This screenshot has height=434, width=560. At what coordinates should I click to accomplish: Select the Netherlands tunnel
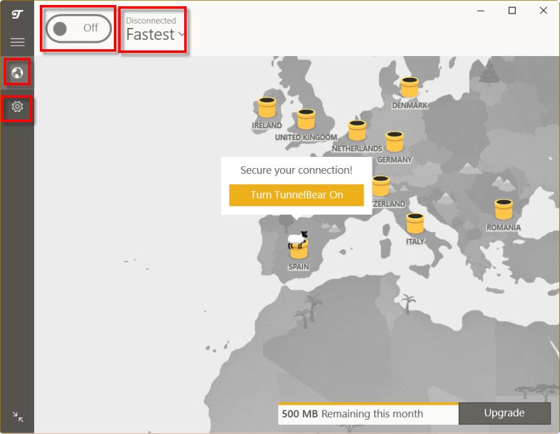coord(357,131)
